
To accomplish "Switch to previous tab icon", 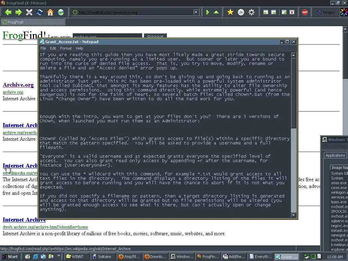I will coord(265,13).
